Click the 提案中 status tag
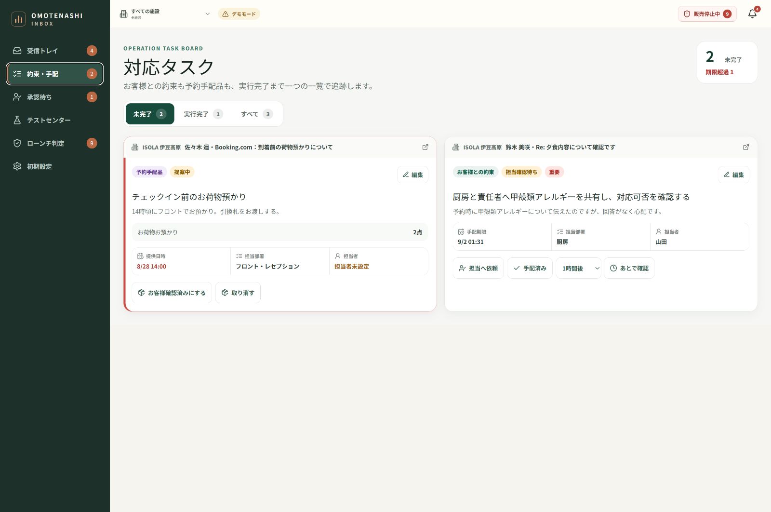Viewport: 771px width, 512px height. [x=182, y=172]
